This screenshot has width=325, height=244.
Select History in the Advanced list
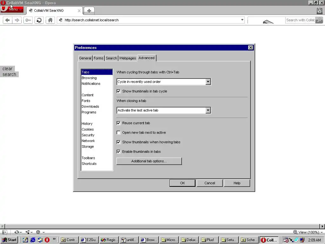(97, 124)
